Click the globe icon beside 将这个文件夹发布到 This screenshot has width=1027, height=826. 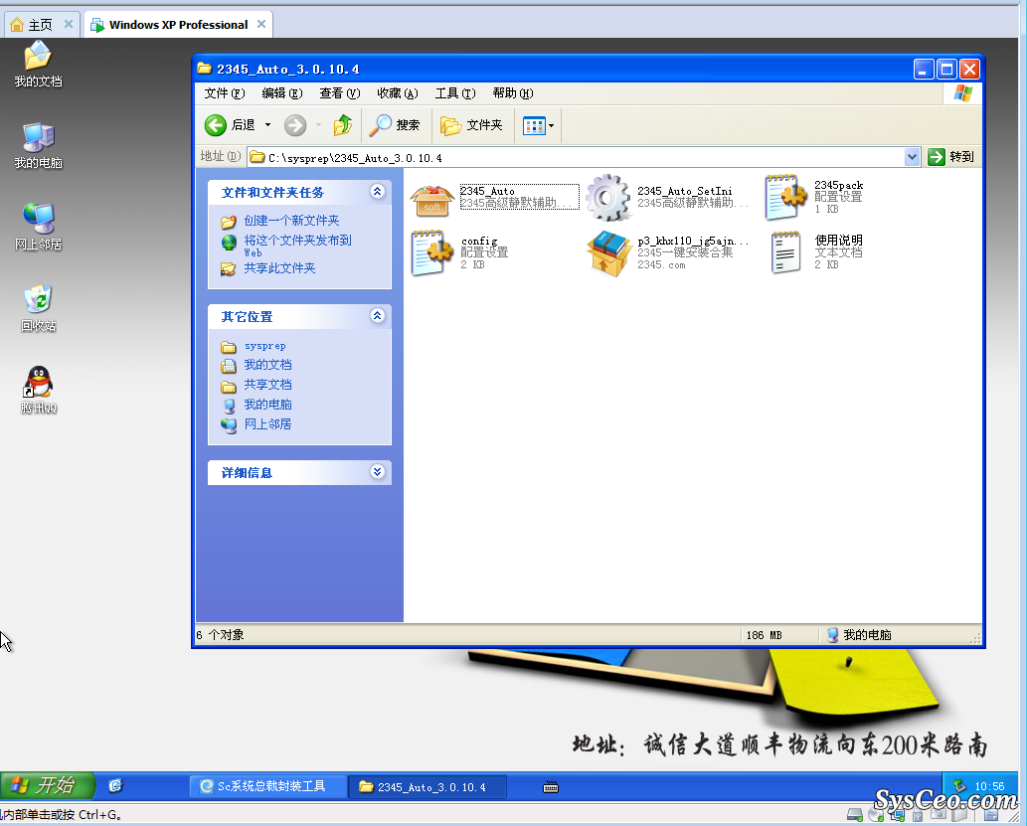[x=228, y=243]
